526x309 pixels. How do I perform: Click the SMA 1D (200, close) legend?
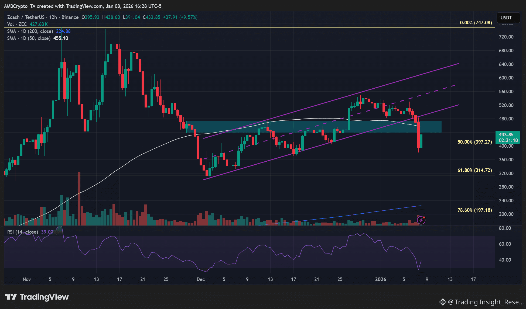pyautogui.click(x=30, y=31)
